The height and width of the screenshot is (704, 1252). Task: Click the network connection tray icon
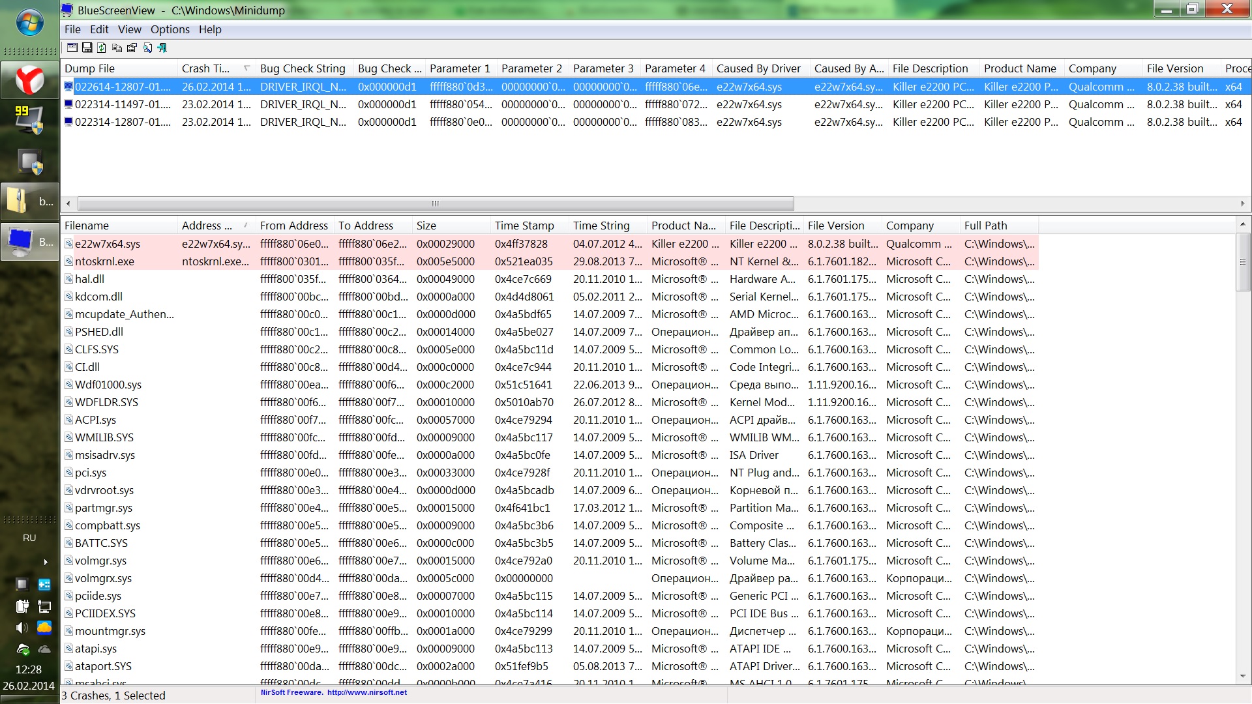click(44, 607)
